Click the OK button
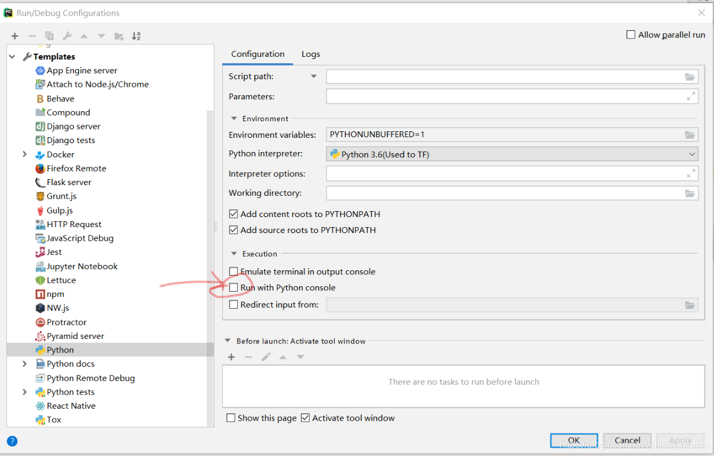Image resolution: width=714 pixels, height=456 pixels. coord(574,441)
